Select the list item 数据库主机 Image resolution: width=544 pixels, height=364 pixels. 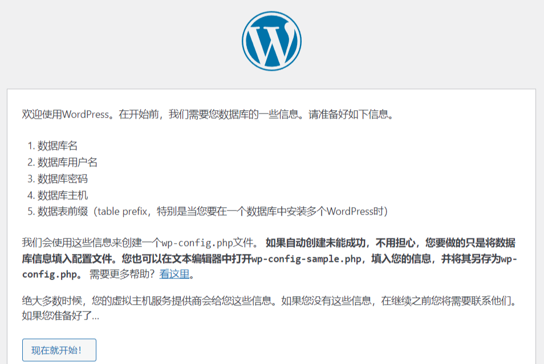(63, 195)
